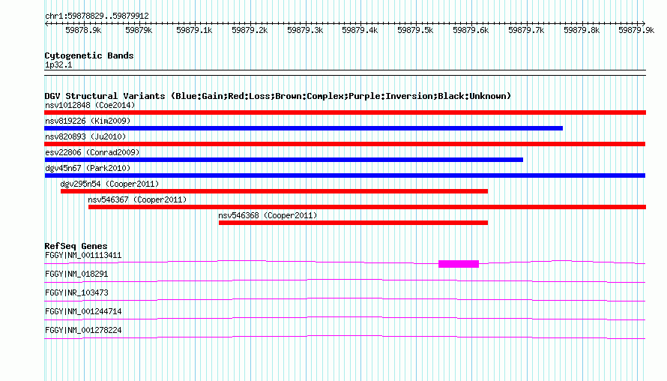Select the esv22806 (Conrad2009) blue bar
Image resolution: width=667 pixels, height=381 pixels.
tap(284, 160)
